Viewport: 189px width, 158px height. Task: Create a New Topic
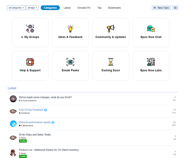[x=161, y=8]
